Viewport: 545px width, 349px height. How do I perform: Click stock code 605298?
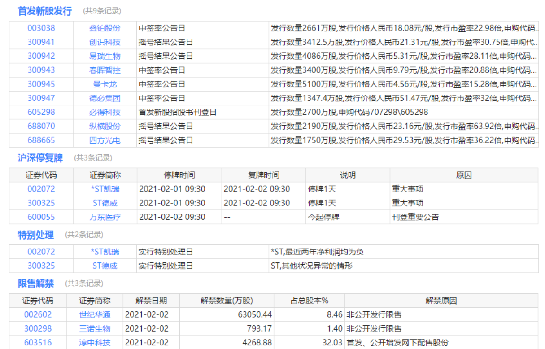click(41, 112)
